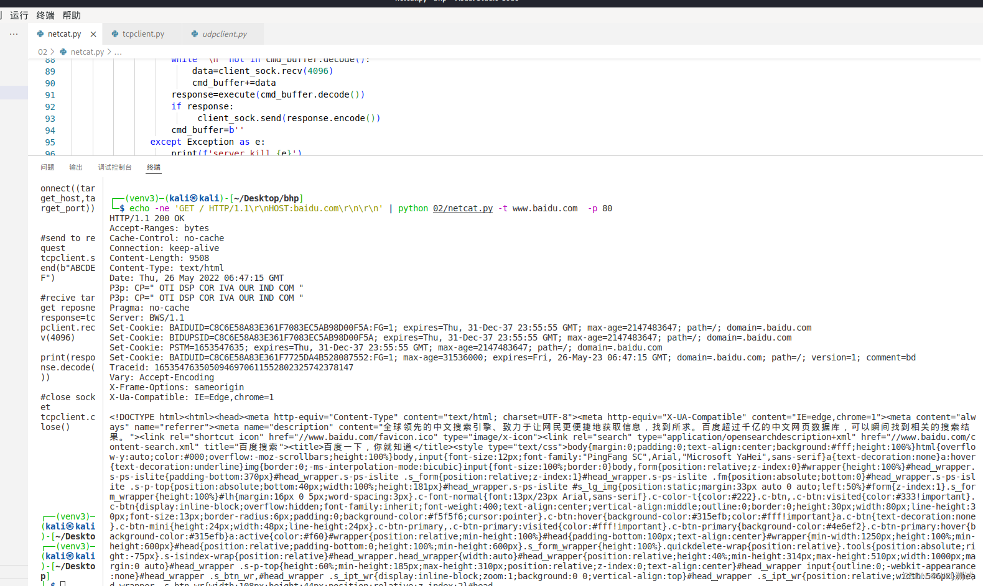The width and height of the screenshot is (983, 586).
Task: Click the 'Date: Thu, 26 May 2022' line
Action: pos(197,278)
